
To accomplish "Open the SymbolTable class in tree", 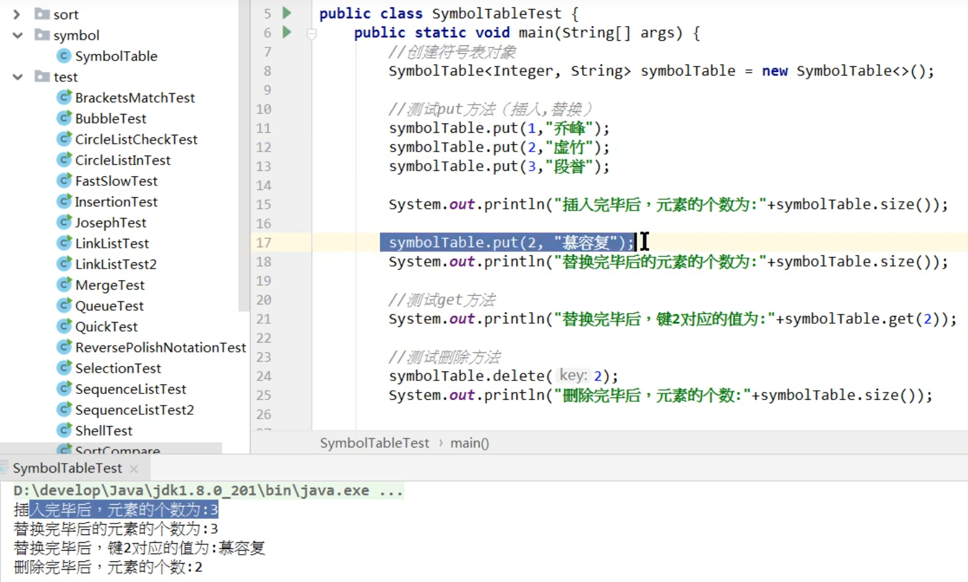I will [116, 56].
